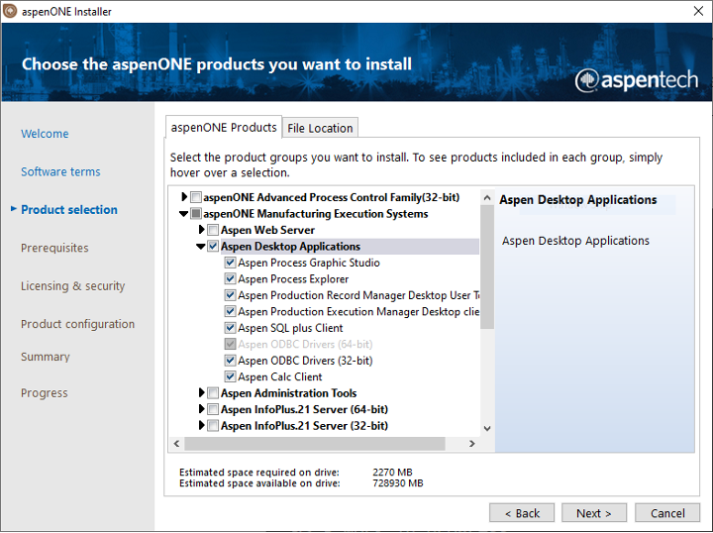The image size is (713, 533).
Task: Collapse the Aspen Desktop Applications group
Action: [x=201, y=247]
